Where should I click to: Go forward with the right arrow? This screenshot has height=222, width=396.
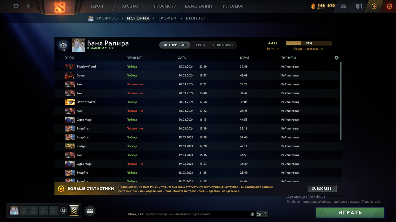pyautogui.click(x=33, y=6)
